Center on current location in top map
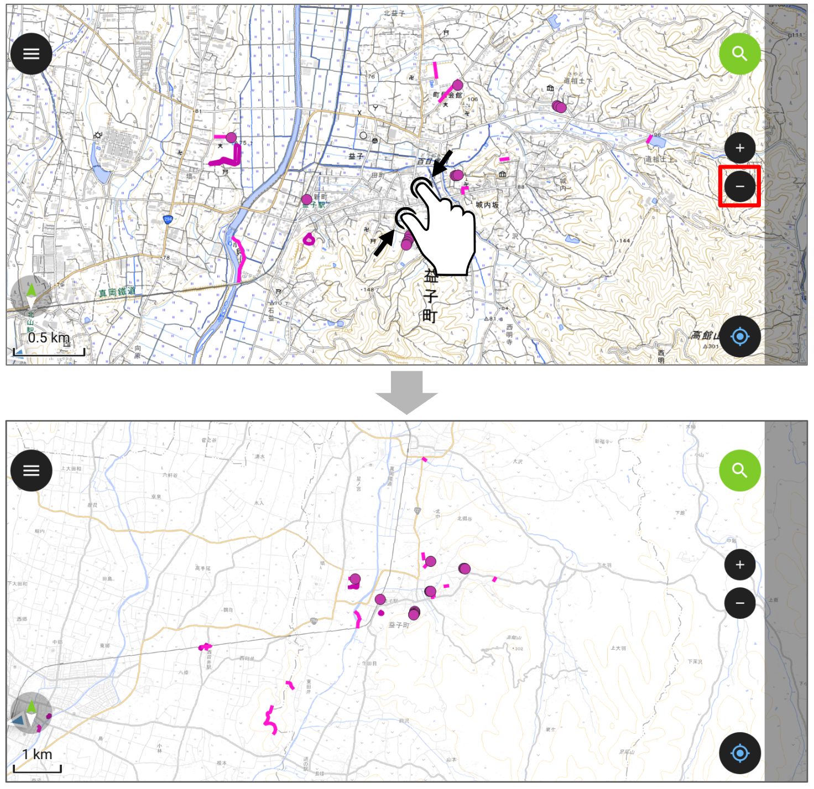 click(739, 336)
